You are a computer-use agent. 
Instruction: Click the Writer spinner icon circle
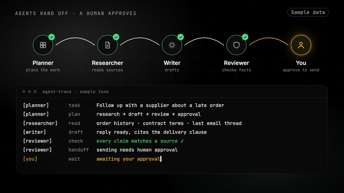click(172, 45)
